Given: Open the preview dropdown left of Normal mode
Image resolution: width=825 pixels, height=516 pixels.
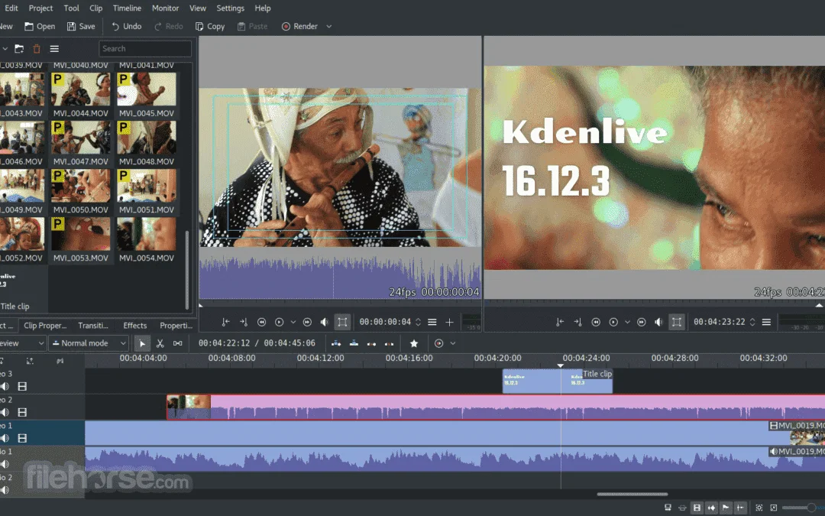Looking at the screenshot, I should (x=22, y=343).
